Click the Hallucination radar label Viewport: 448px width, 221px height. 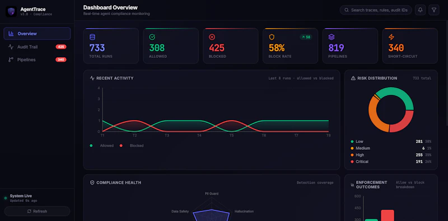point(244,211)
